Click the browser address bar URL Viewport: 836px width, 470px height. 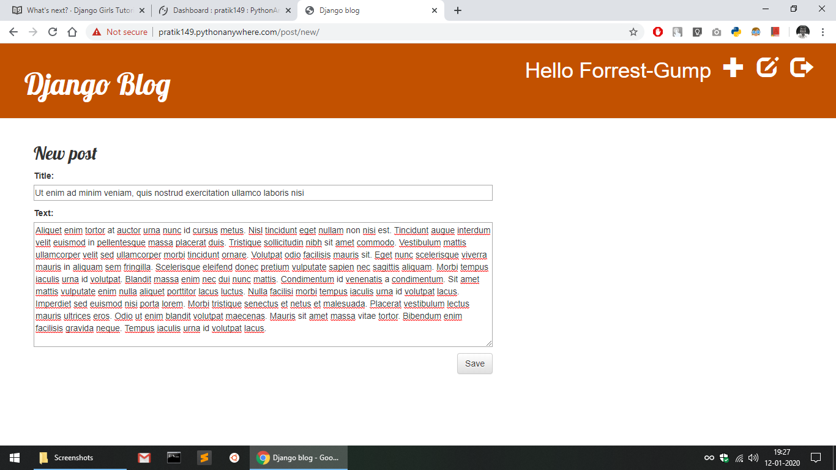(239, 32)
